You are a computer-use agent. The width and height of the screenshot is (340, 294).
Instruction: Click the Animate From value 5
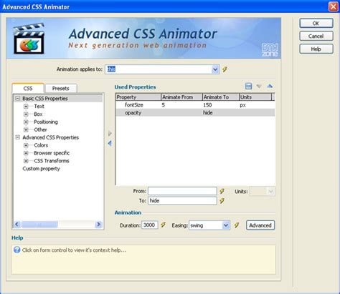[163, 105]
